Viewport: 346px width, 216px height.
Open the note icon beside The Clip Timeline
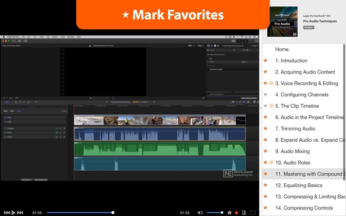[272, 106]
